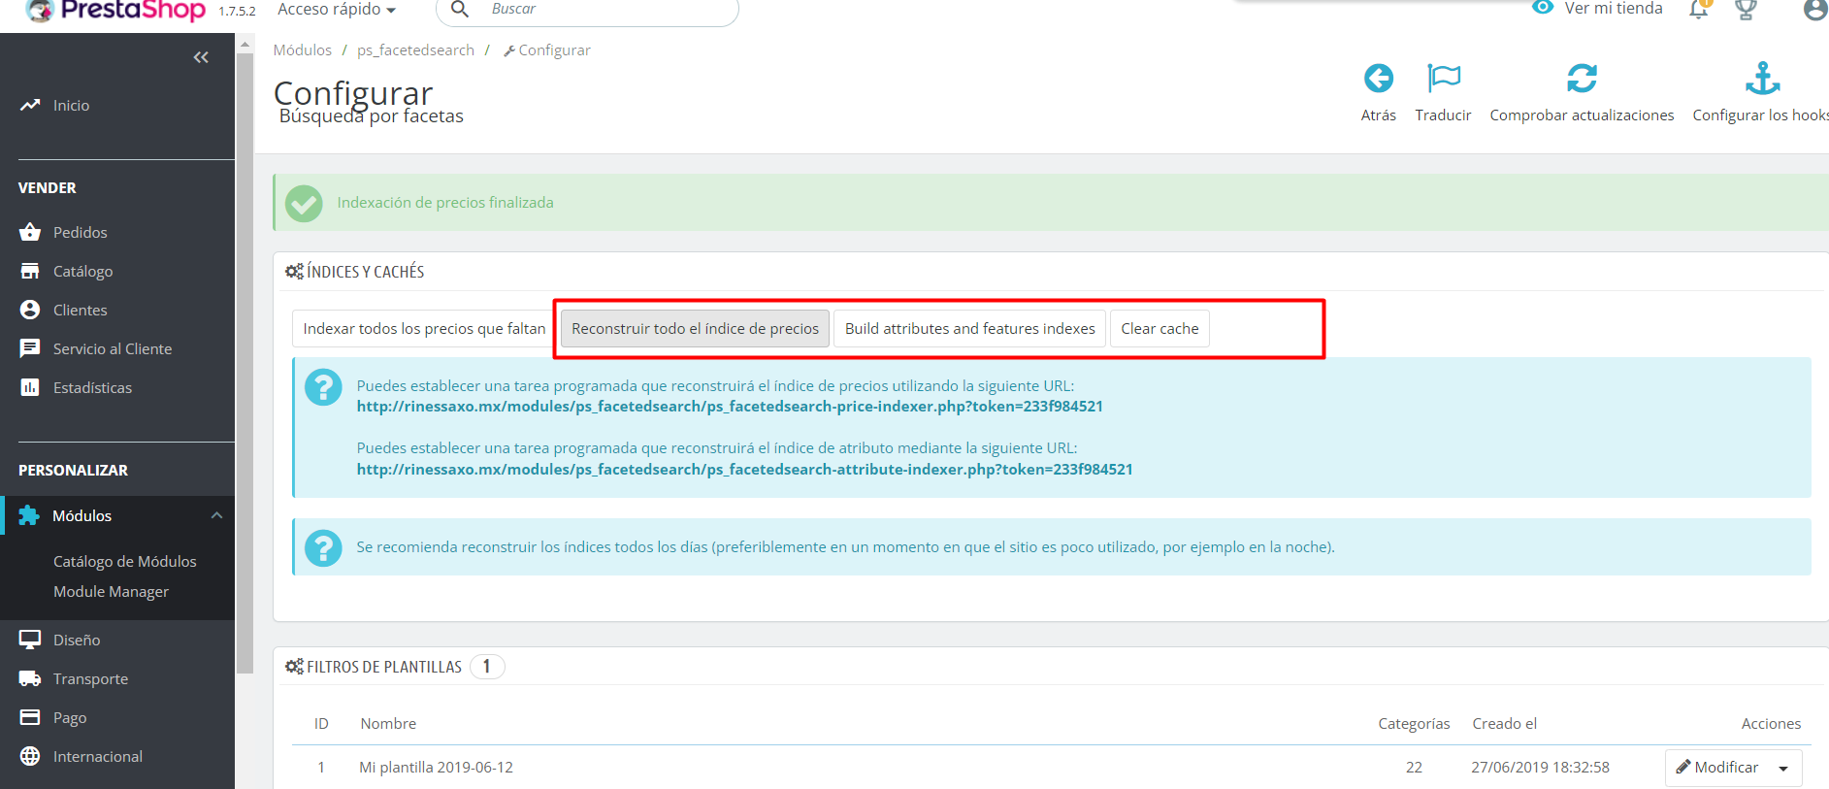The width and height of the screenshot is (1829, 789).
Task: Click the Indexación de precios finalizada message
Action: click(445, 202)
